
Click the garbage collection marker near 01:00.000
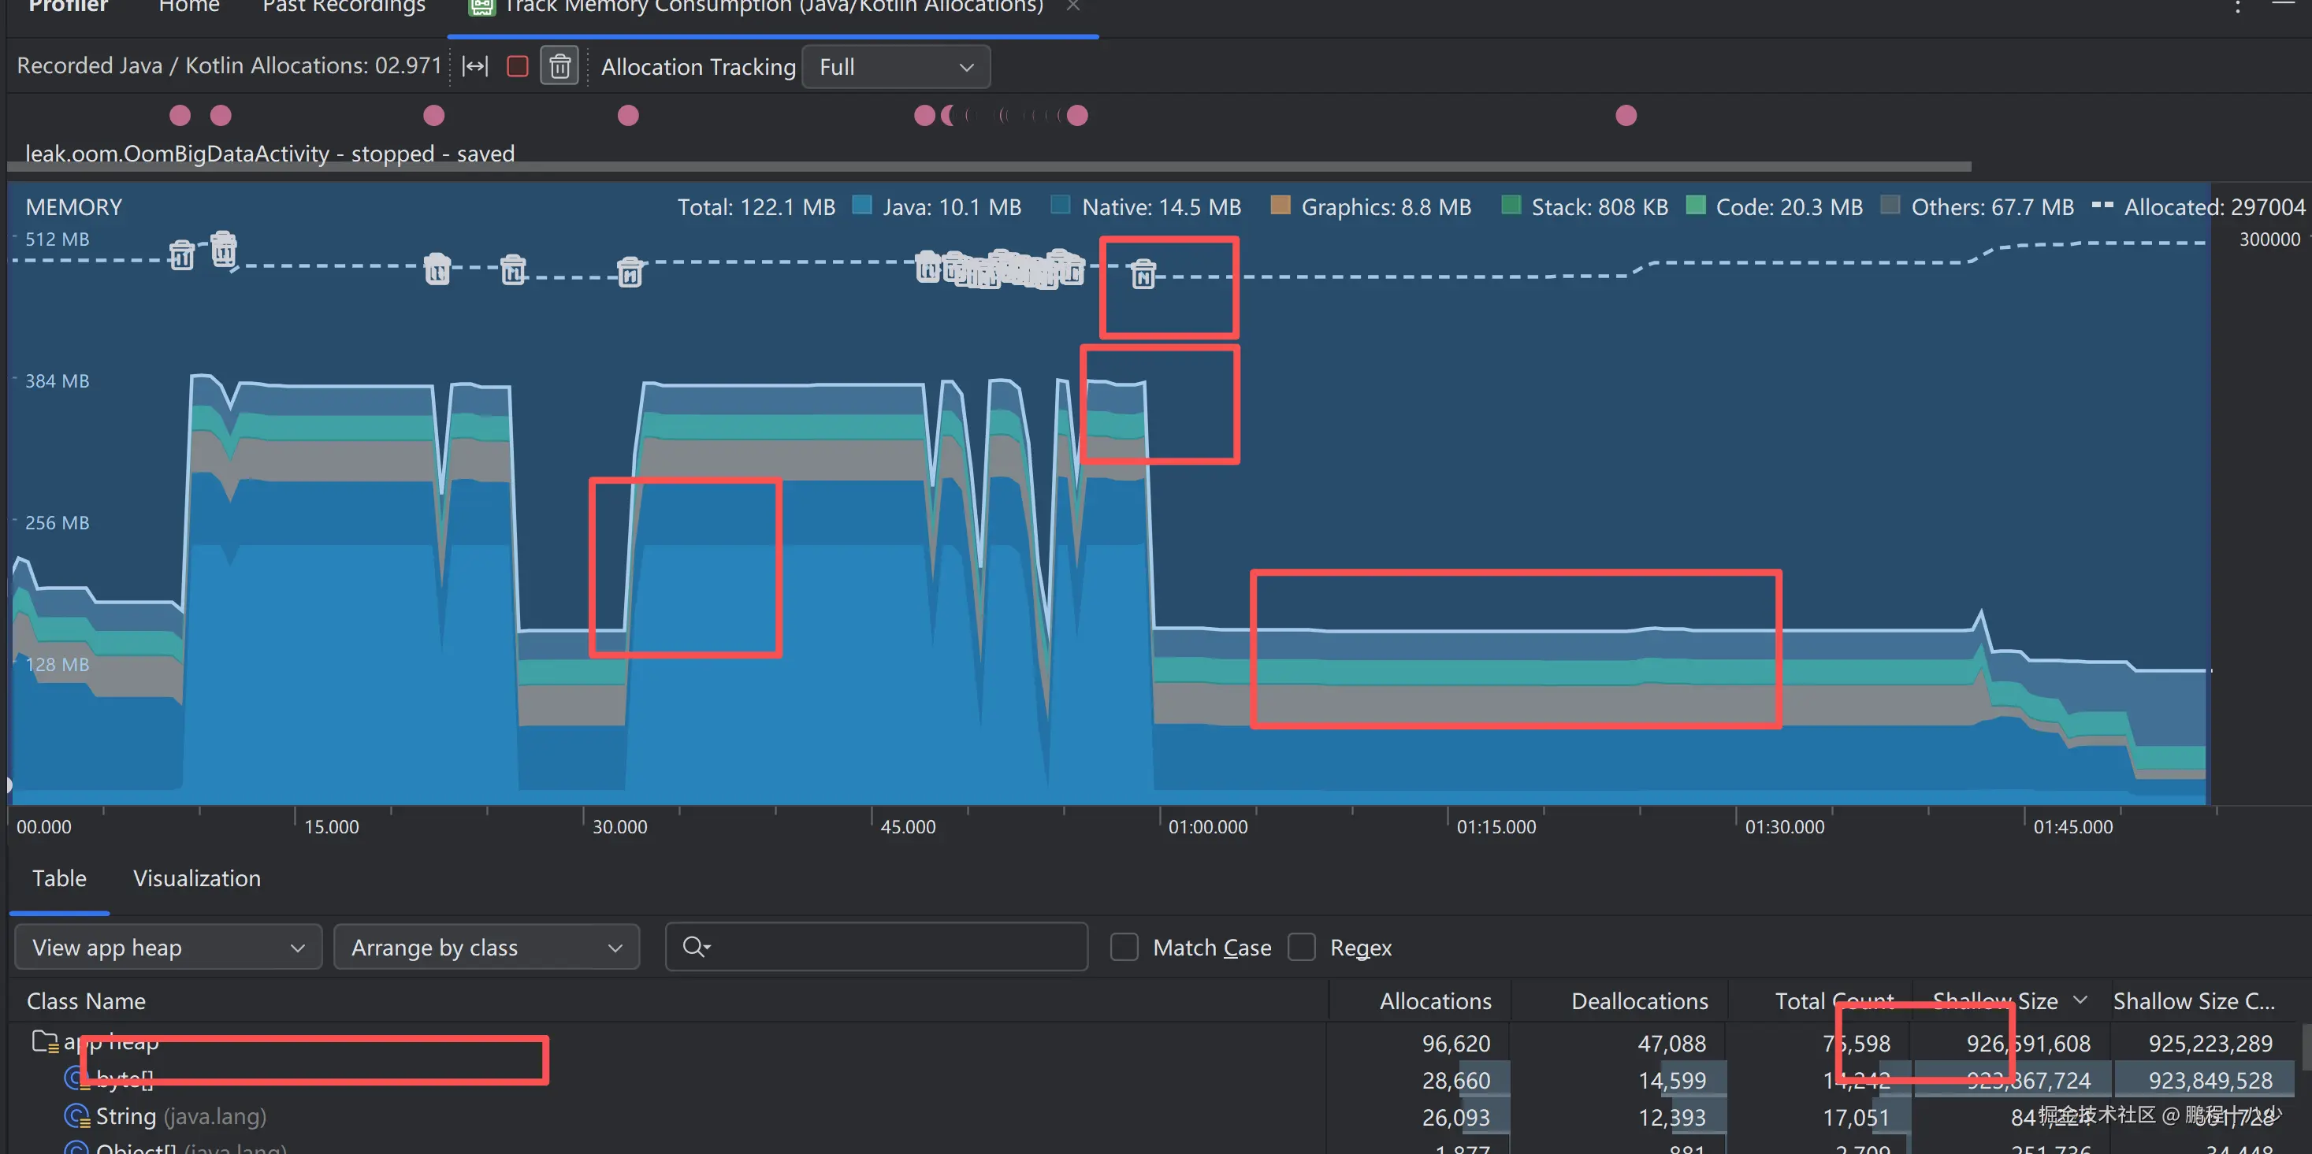[x=1143, y=273]
